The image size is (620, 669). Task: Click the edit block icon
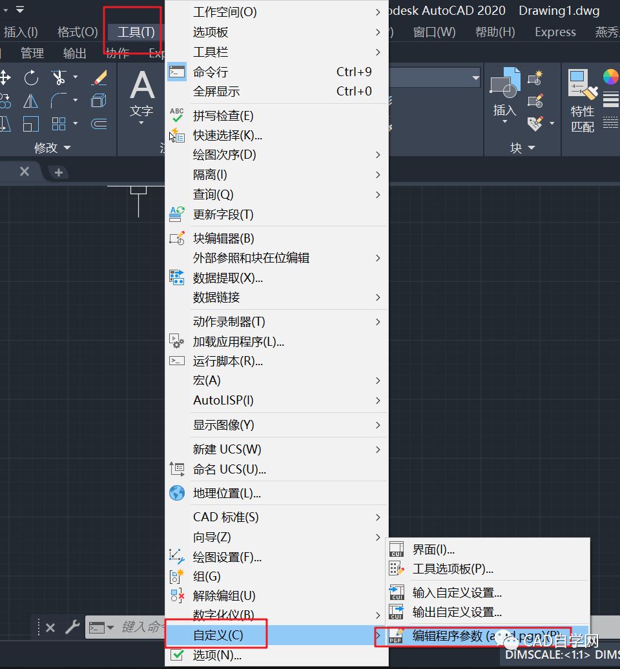click(x=535, y=101)
